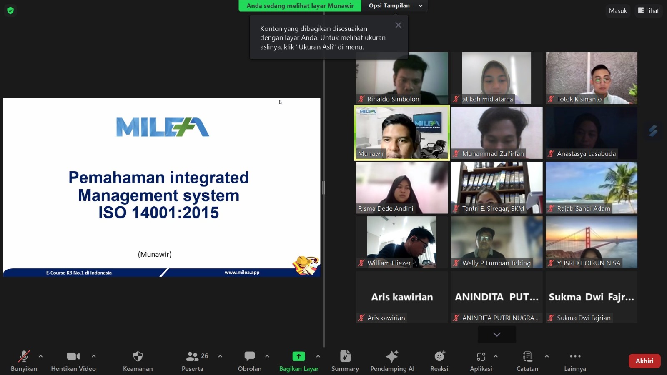Click muted mic icon on Totok Kismanto

551,99
